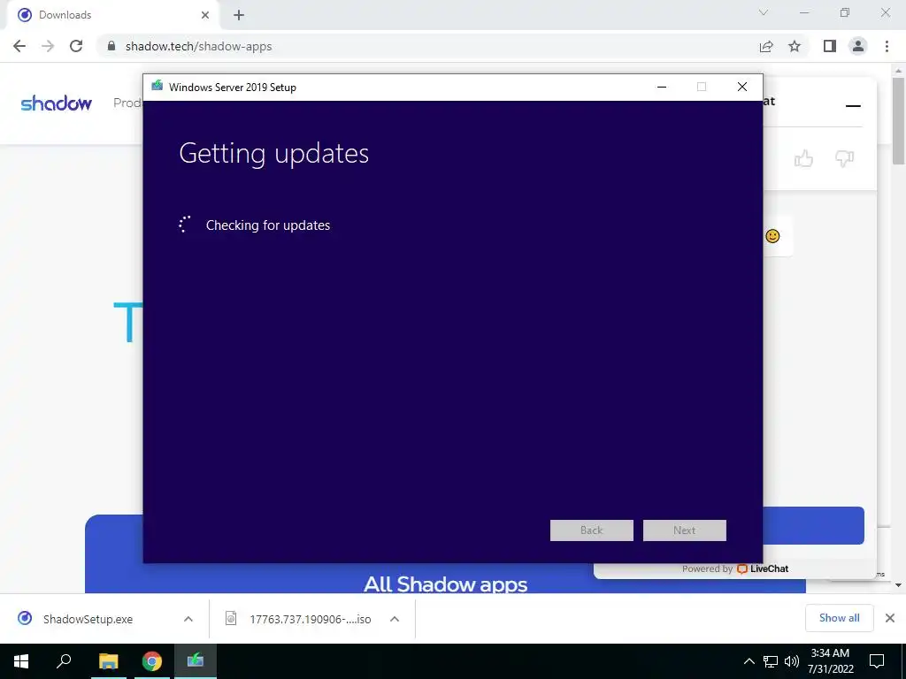Image resolution: width=906 pixels, height=679 pixels.
Task: Click Chrome's forward arrow
Action: (48, 46)
